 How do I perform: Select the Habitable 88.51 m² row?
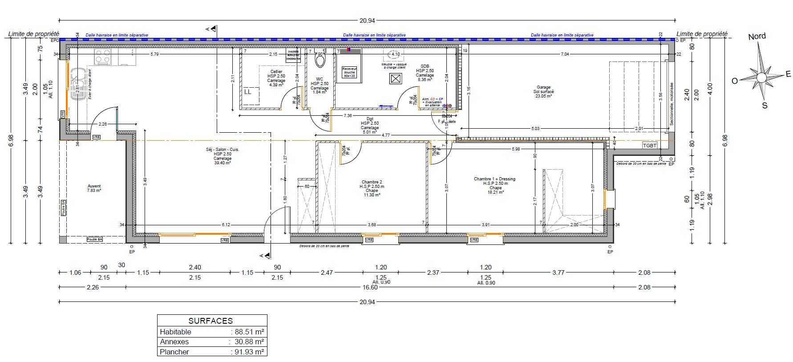coord(212,332)
